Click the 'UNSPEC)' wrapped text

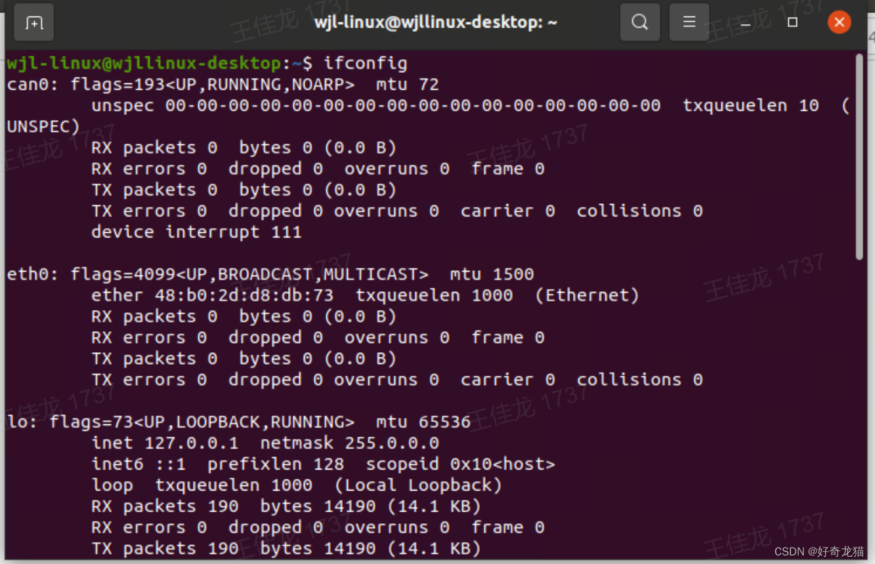(43, 127)
